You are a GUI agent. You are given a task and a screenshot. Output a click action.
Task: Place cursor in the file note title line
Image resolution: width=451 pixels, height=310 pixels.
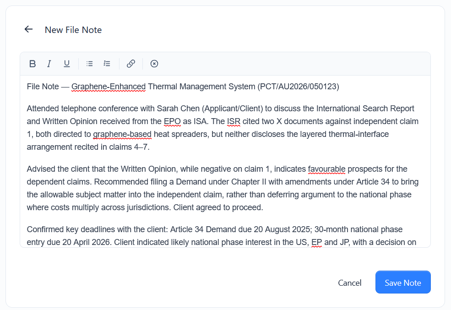tap(183, 87)
